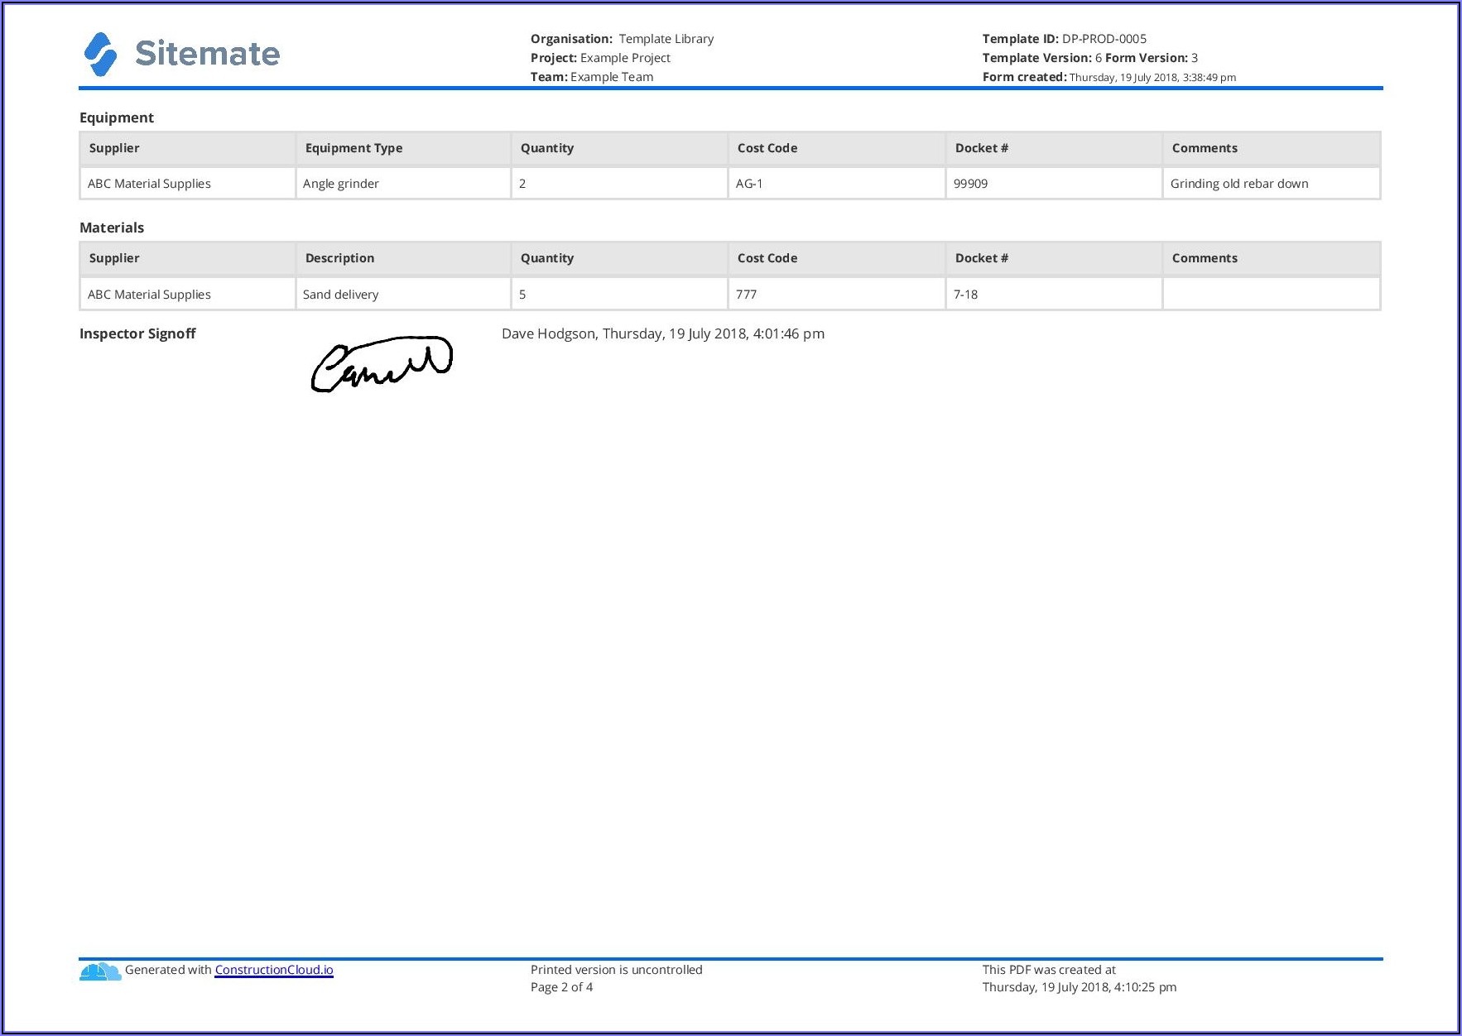Click the Inspector Signoff label
1462x1036 pixels.
(x=137, y=333)
